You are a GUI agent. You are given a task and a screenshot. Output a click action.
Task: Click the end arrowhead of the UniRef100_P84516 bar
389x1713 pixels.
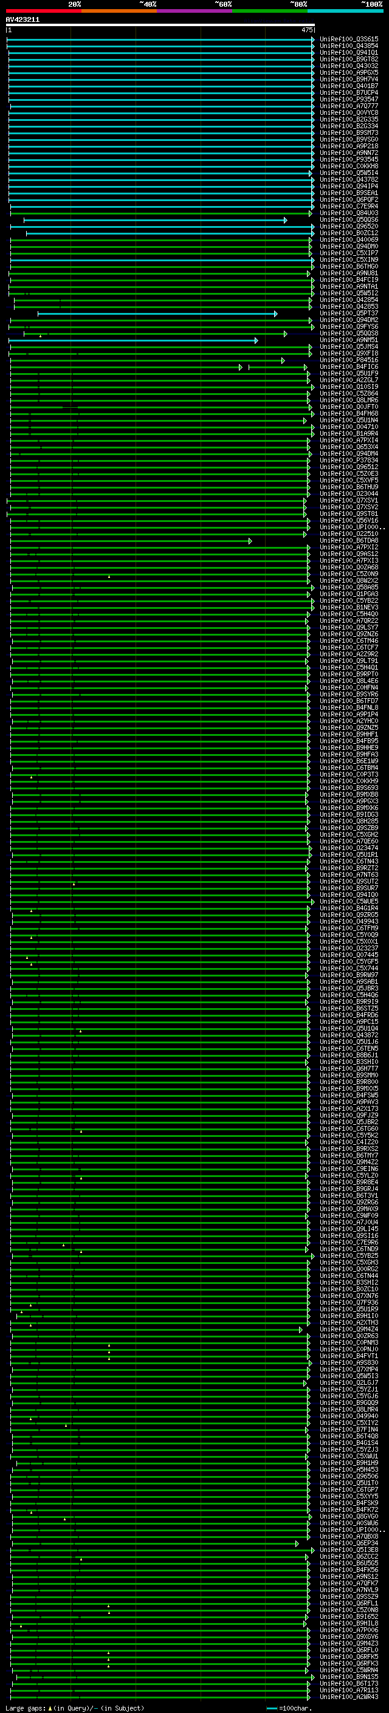(283, 360)
